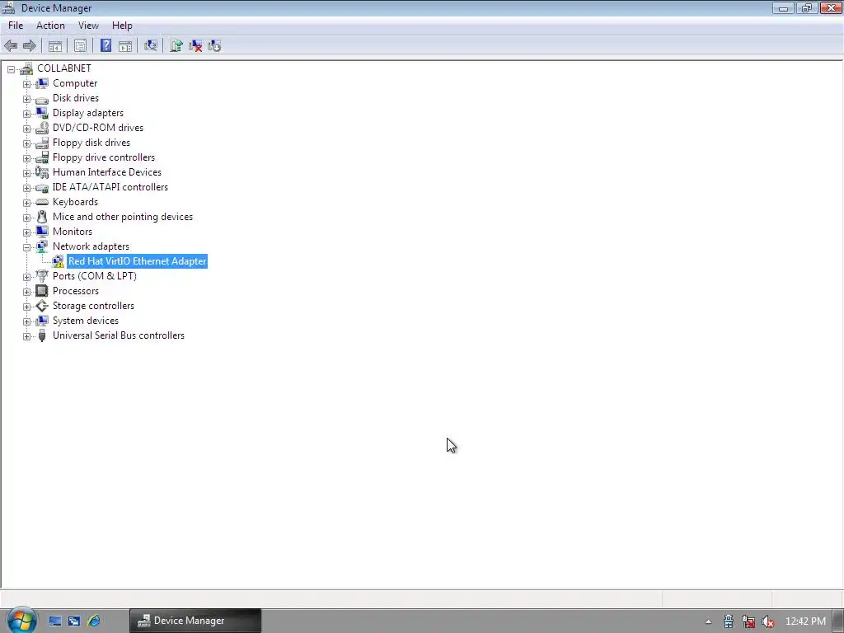Toggle the Show/Hide Console Tree icon
Viewport: 844px width, 633px height.
(x=55, y=46)
